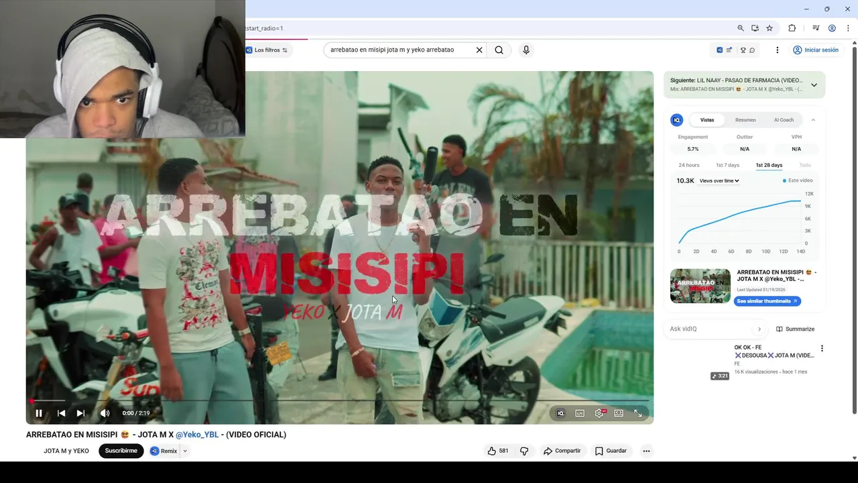Open OK OK - FE suggested video
The height and width of the screenshot is (483, 858).
point(774,352)
